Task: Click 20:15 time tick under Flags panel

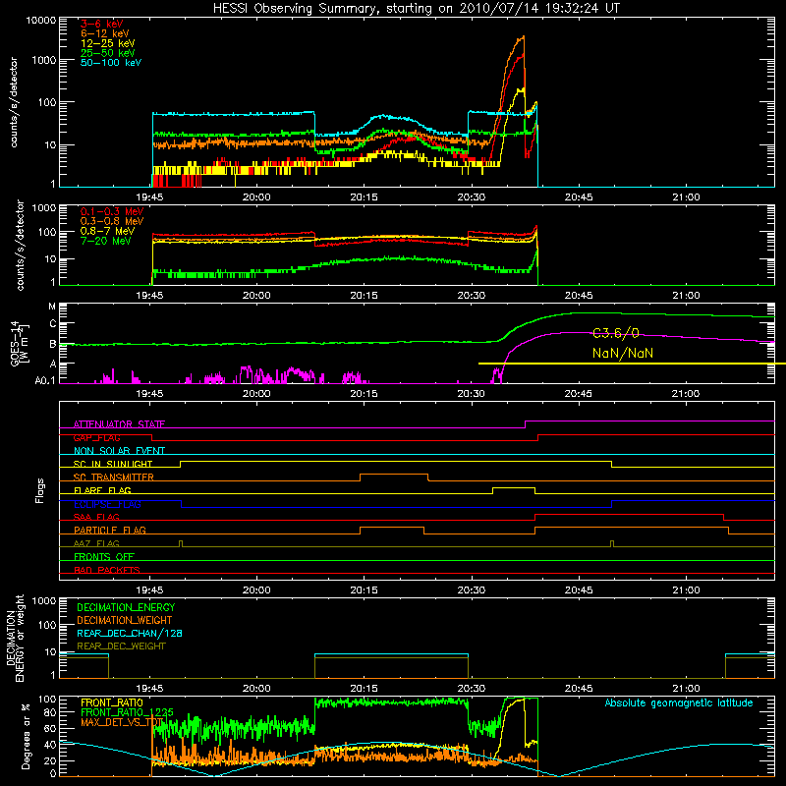Action: [364, 590]
